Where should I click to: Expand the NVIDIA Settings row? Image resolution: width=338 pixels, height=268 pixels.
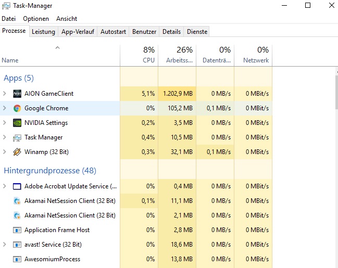(5, 123)
